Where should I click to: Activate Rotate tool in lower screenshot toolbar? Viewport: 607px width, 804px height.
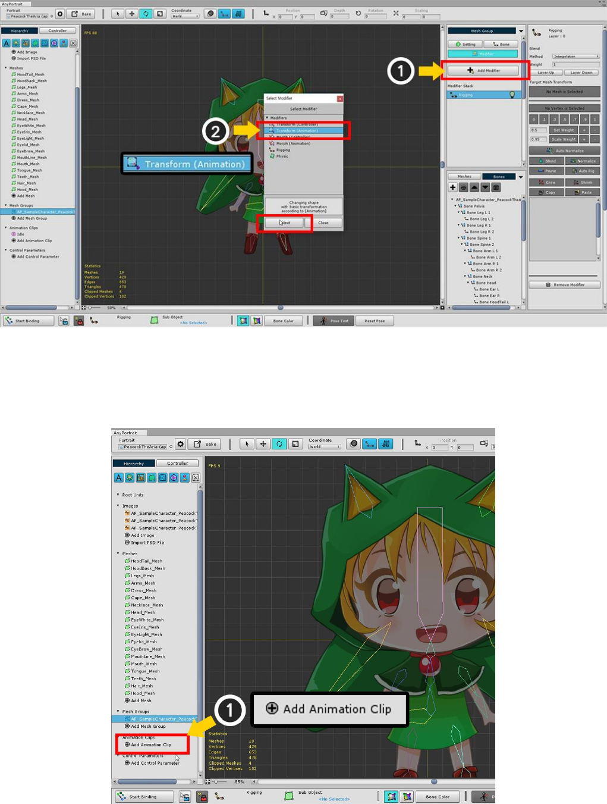tap(279, 444)
